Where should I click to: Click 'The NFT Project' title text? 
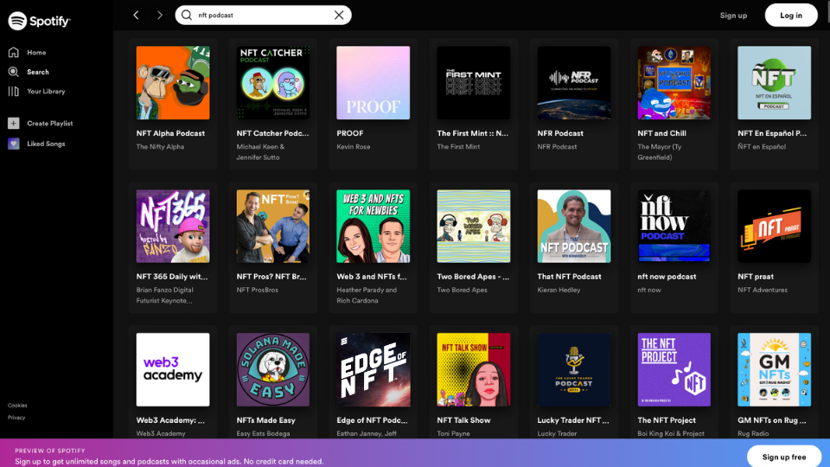point(667,420)
